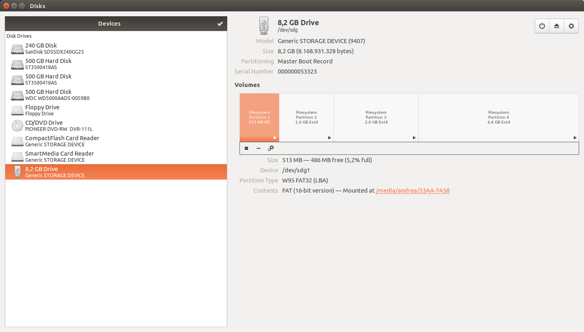
Task: Open partition options gears menu
Action: tap(271, 148)
